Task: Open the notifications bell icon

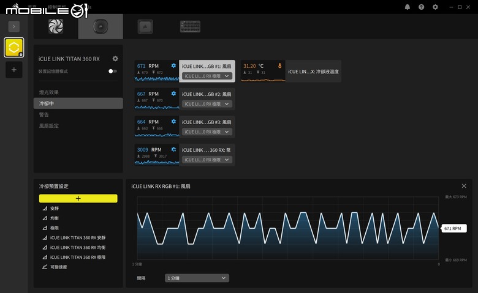Action: coord(408,7)
